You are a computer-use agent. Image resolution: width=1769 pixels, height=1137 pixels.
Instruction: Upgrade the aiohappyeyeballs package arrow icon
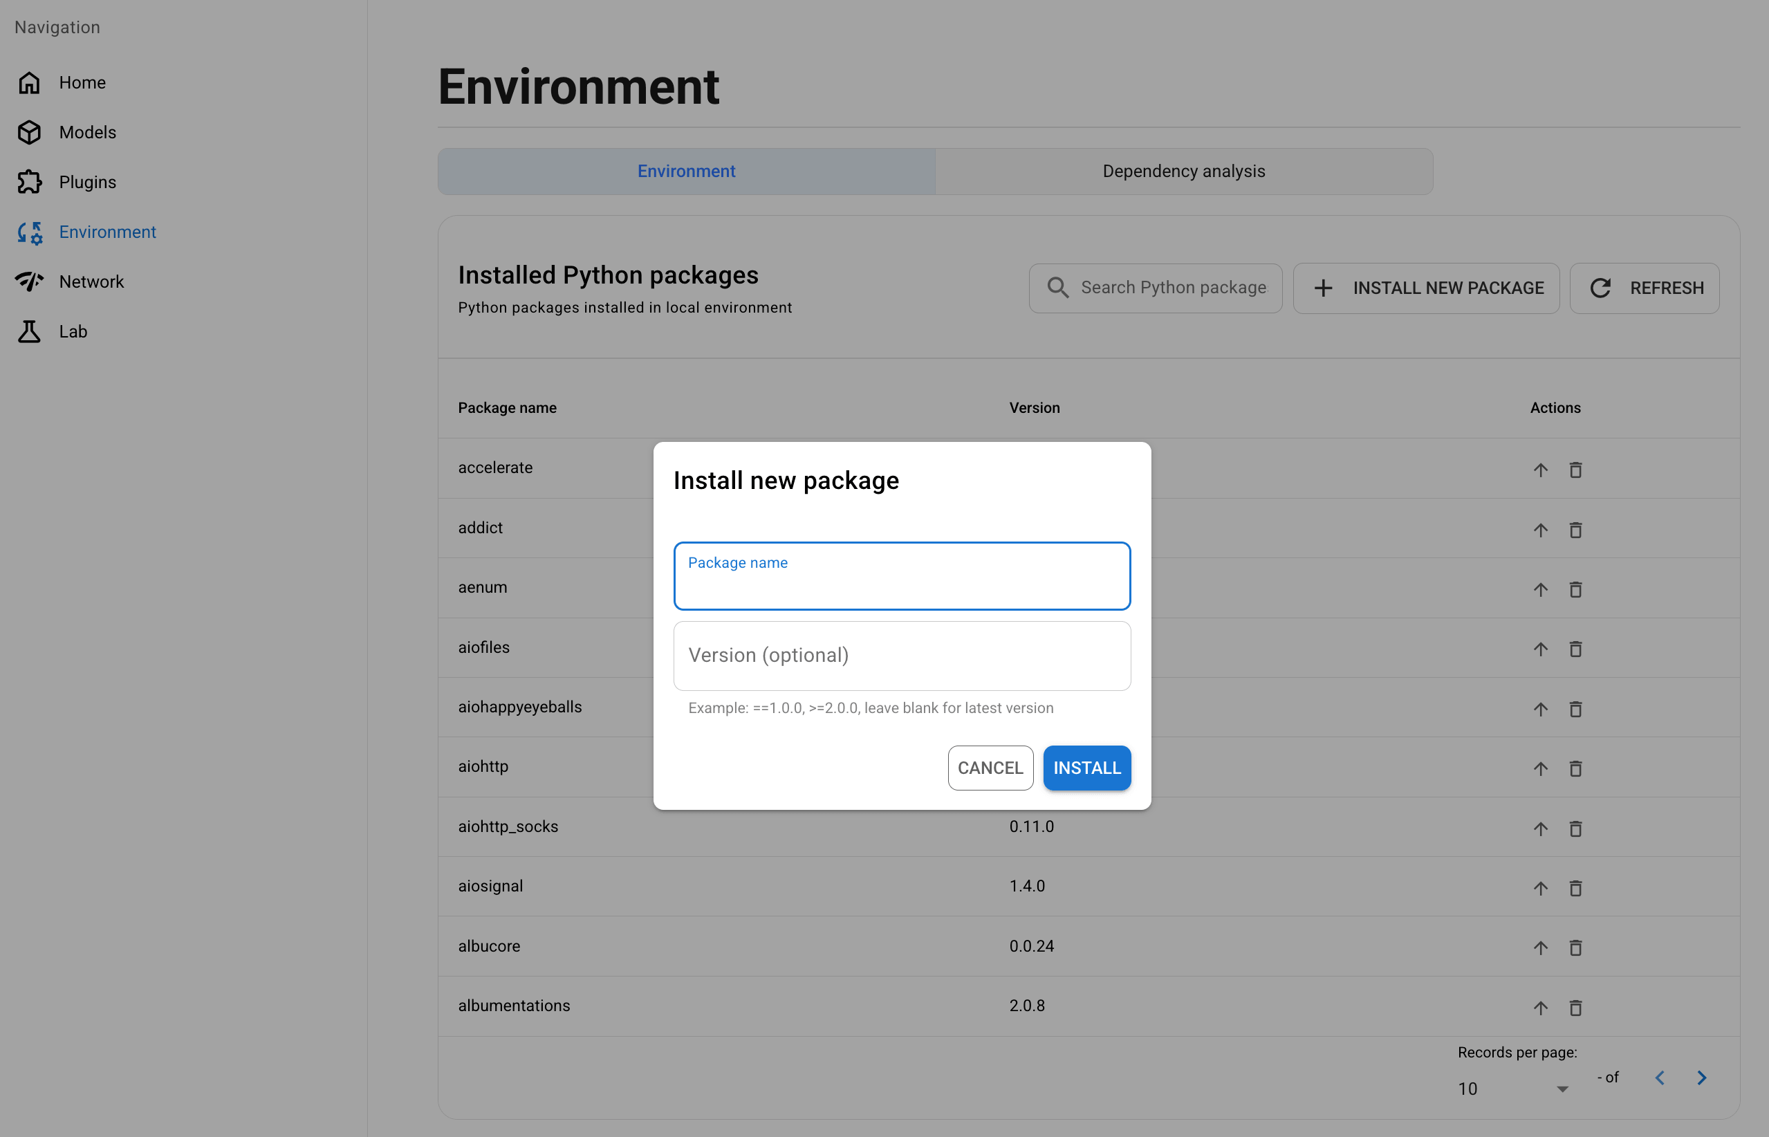[1540, 709]
